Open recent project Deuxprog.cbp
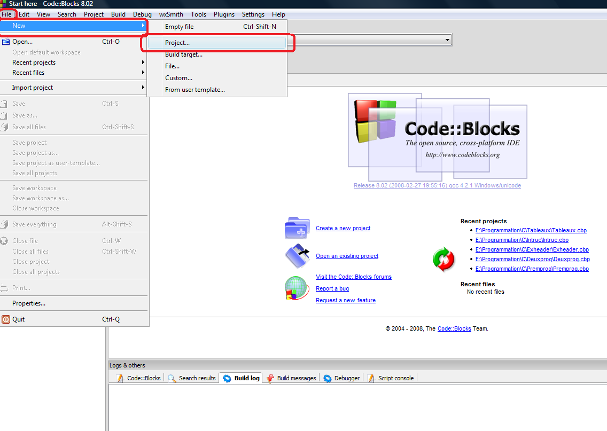This screenshot has height=431, width=607. pos(533,259)
